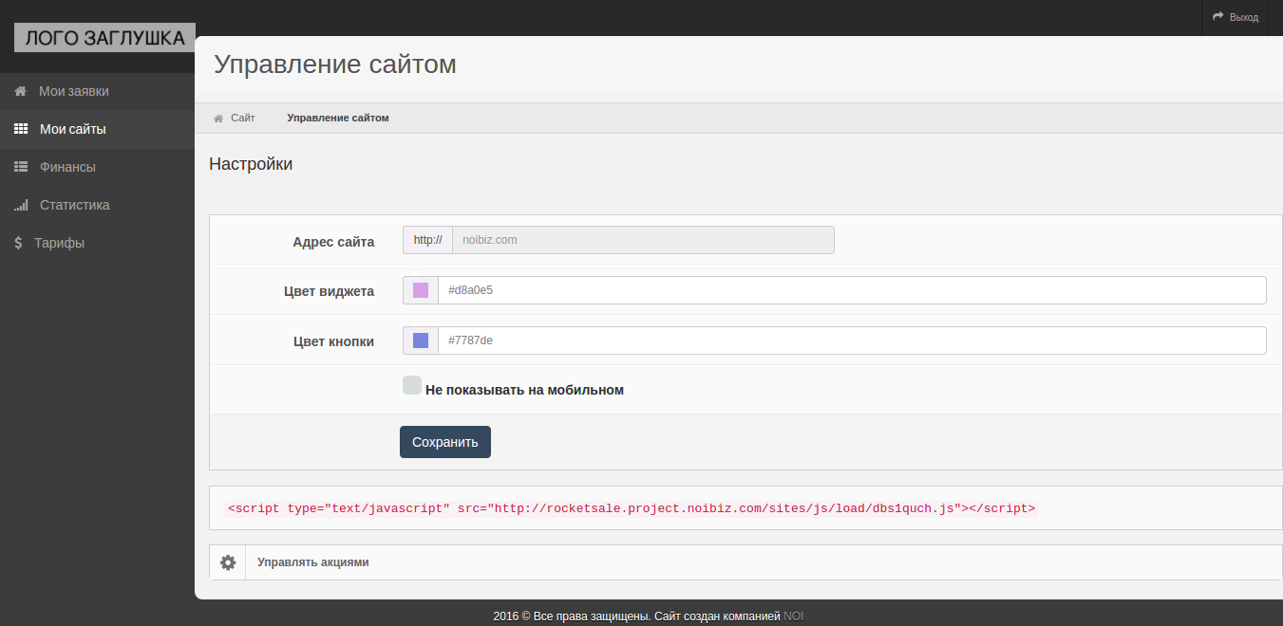Open the Управлять акциями link
The height and width of the screenshot is (626, 1283).
312,562
